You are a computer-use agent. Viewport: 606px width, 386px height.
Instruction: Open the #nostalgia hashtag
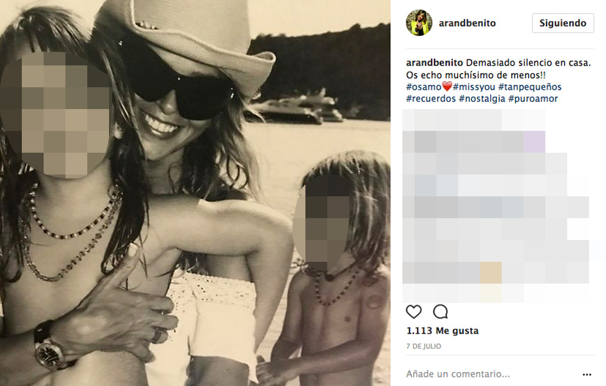[482, 99]
